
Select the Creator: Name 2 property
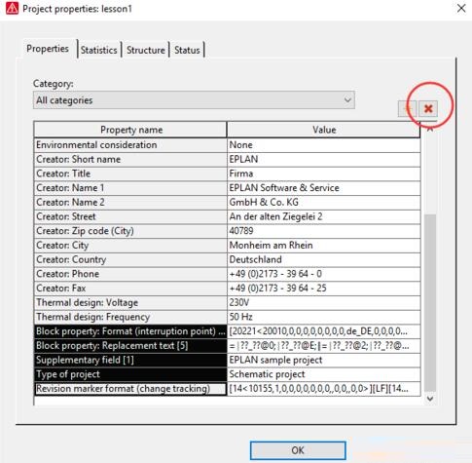coord(130,202)
